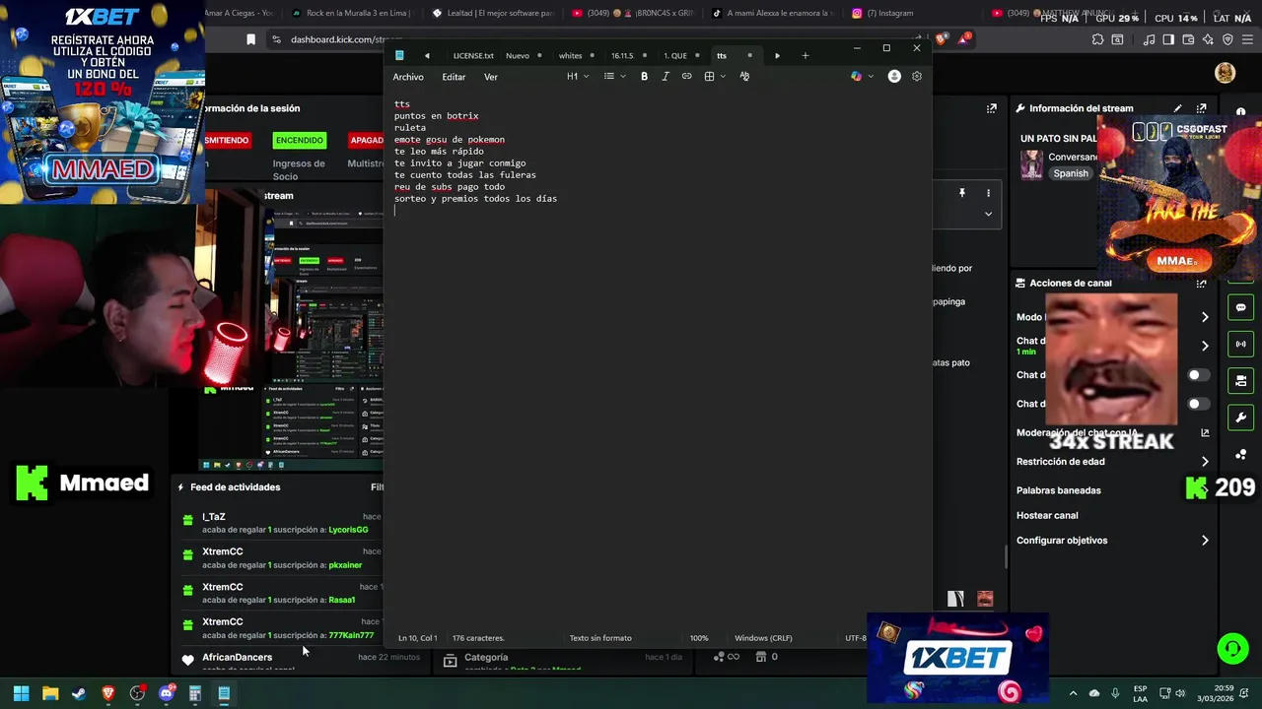Image resolution: width=1262 pixels, height=709 pixels.
Task: Open Moderación del chat con IA external link
Action: (x=1205, y=433)
